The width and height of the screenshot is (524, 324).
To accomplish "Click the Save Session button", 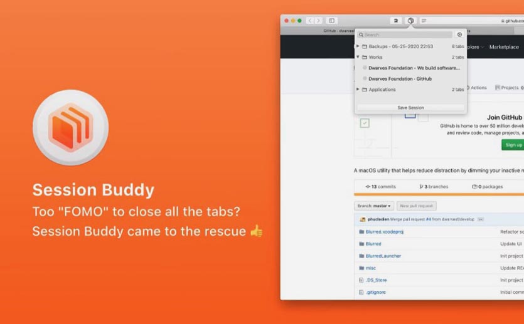I will (410, 107).
